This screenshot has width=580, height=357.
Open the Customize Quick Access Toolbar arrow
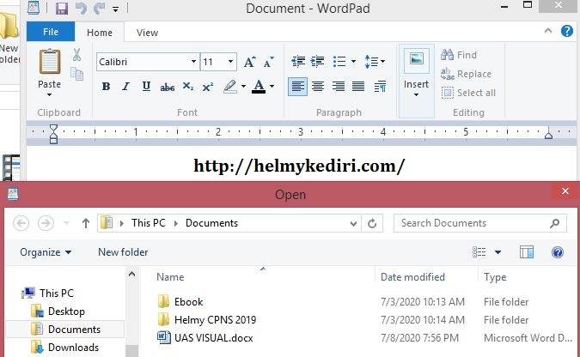coord(116,9)
